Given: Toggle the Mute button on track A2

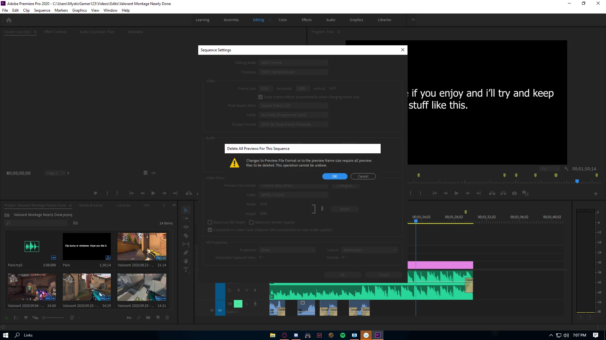Looking at the screenshot, I should tap(238, 304).
